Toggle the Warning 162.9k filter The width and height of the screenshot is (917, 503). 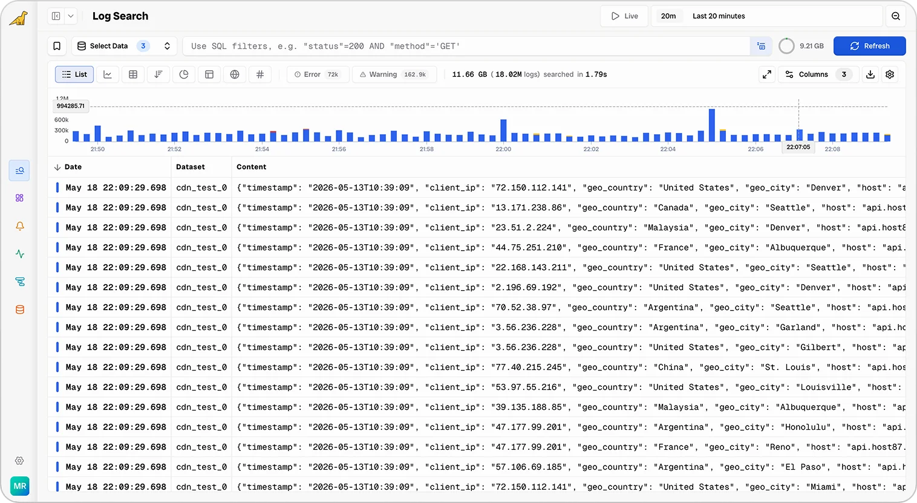[x=394, y=74]
